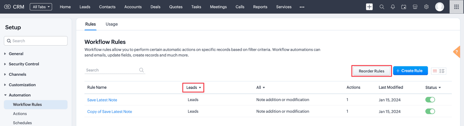Image resolution: width=464 pixels, height=126 pixels.
Task: Open notifications bell icon
Action: [x=393, y=7]
